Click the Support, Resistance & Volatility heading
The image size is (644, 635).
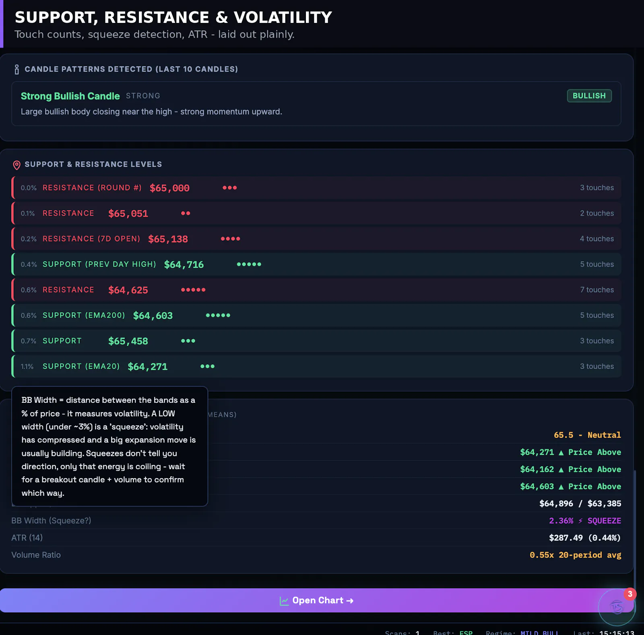click(x=173, y=17)
